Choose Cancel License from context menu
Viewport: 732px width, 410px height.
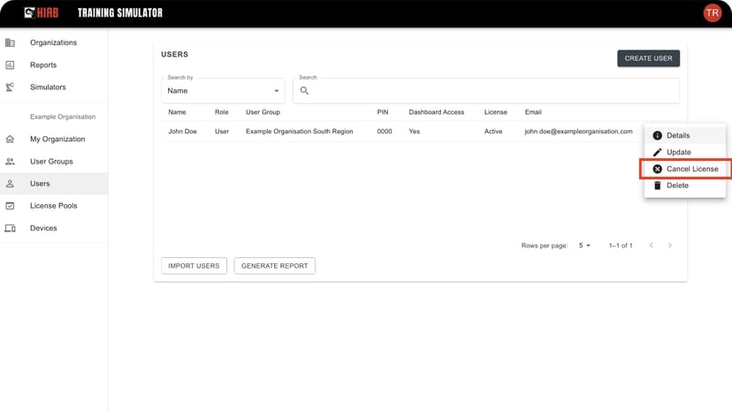click(685, 169)
